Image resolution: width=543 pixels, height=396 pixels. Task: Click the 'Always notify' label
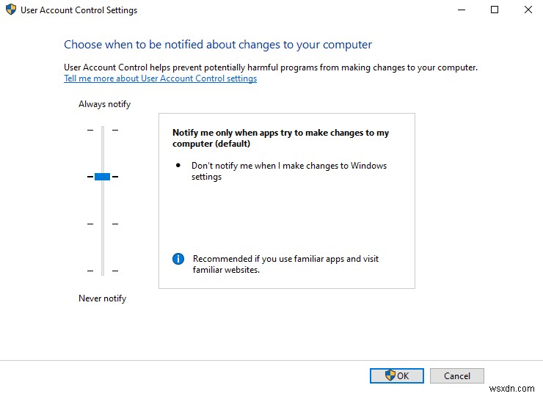pos(105,104)
